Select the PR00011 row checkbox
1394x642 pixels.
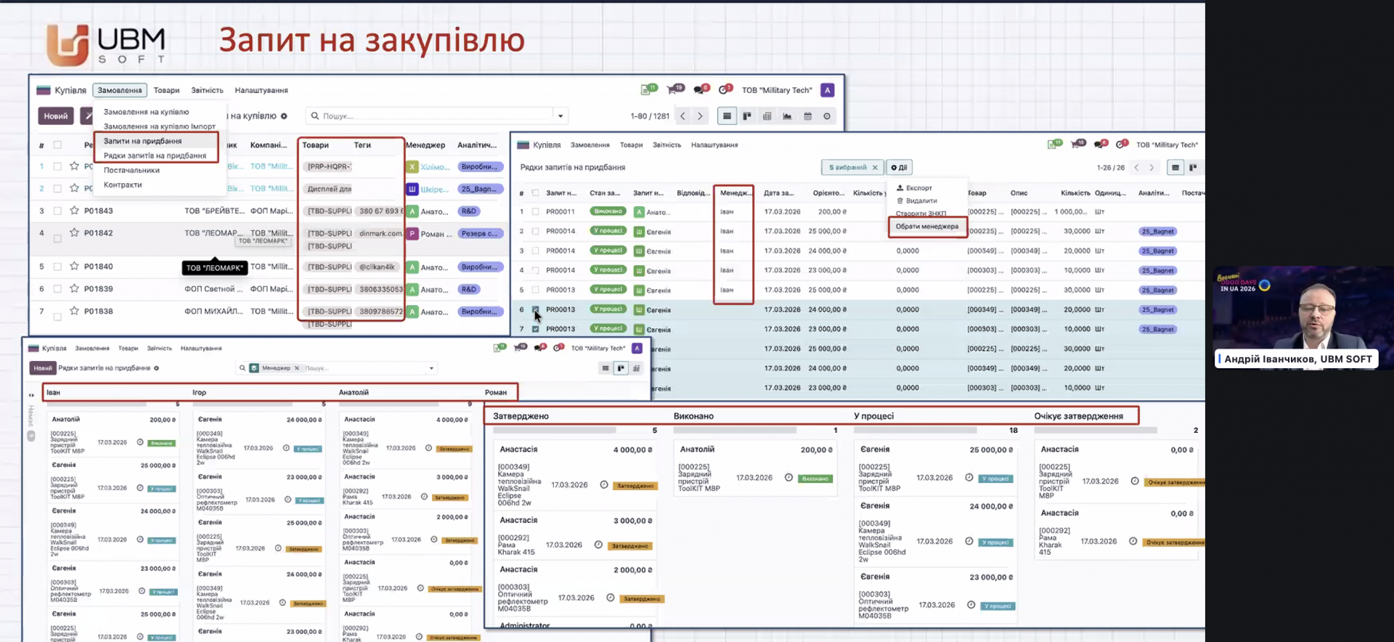tap(535, 212)
